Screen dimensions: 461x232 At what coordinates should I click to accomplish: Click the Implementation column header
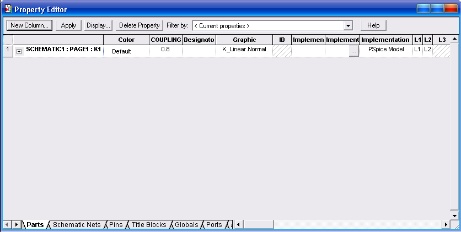386,40
